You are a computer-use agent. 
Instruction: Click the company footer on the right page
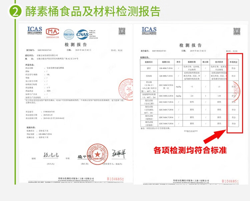point(191,181)
